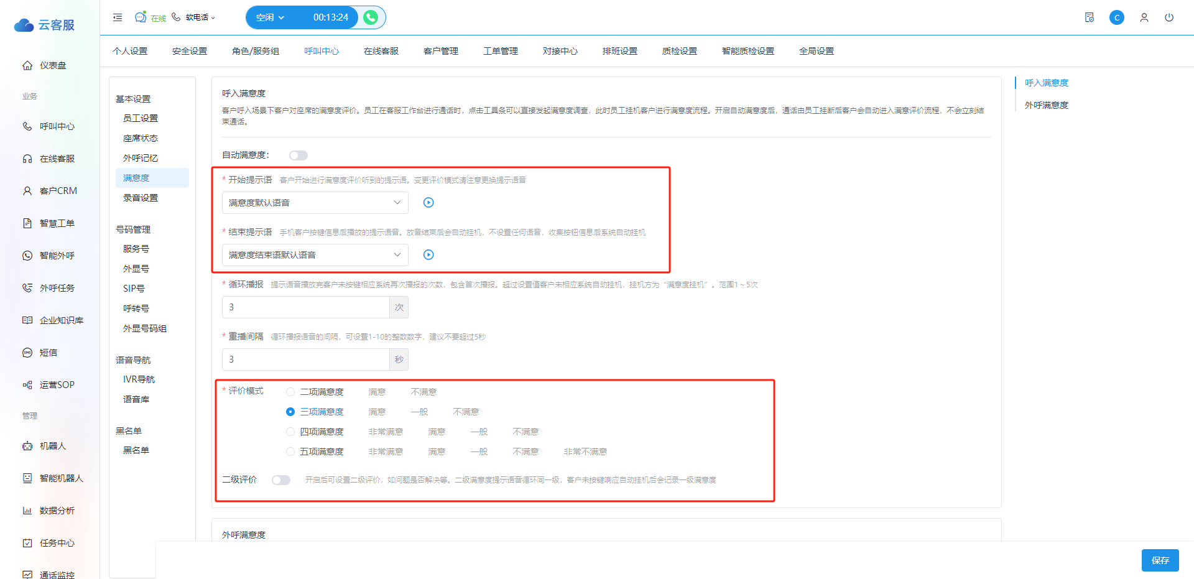This screenshot has width=1194, height=579.
Task: Open 企业知识库 in the sidebar
Action: click(x=53, y=320)
